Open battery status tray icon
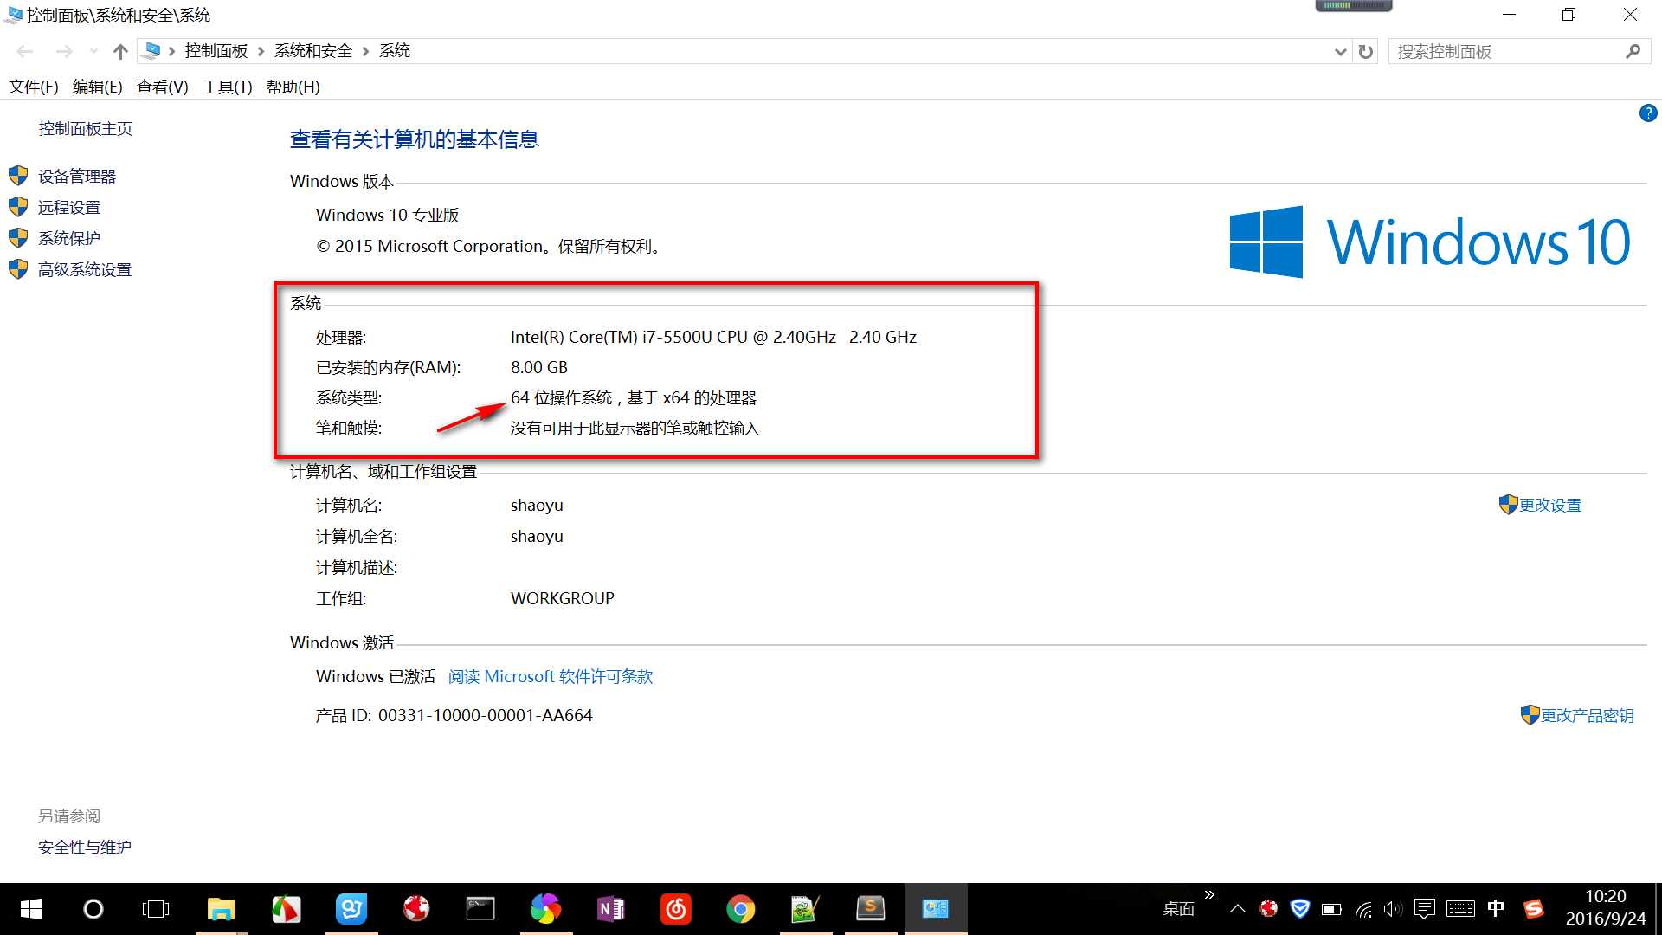Image resolution: width=1662 pixels, height=935 pixels. tap(1331, 909)
